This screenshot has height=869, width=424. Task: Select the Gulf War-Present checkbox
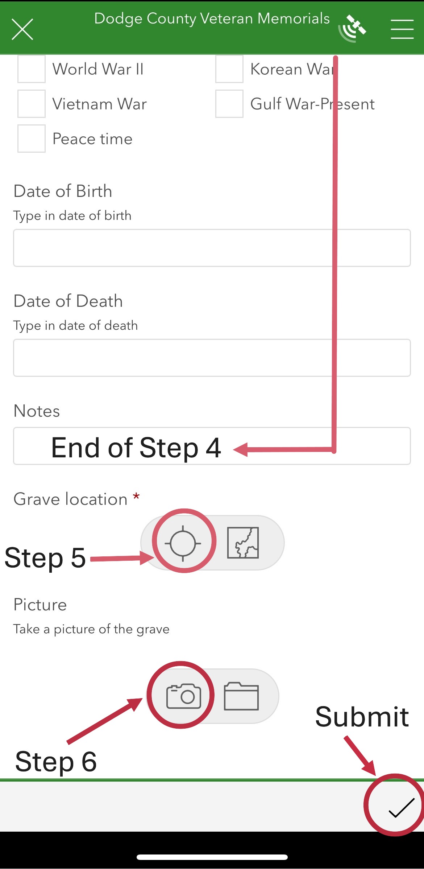[229, 104]
